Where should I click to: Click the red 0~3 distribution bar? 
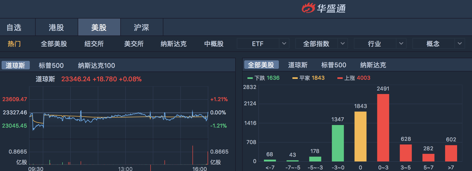(383, 128)
